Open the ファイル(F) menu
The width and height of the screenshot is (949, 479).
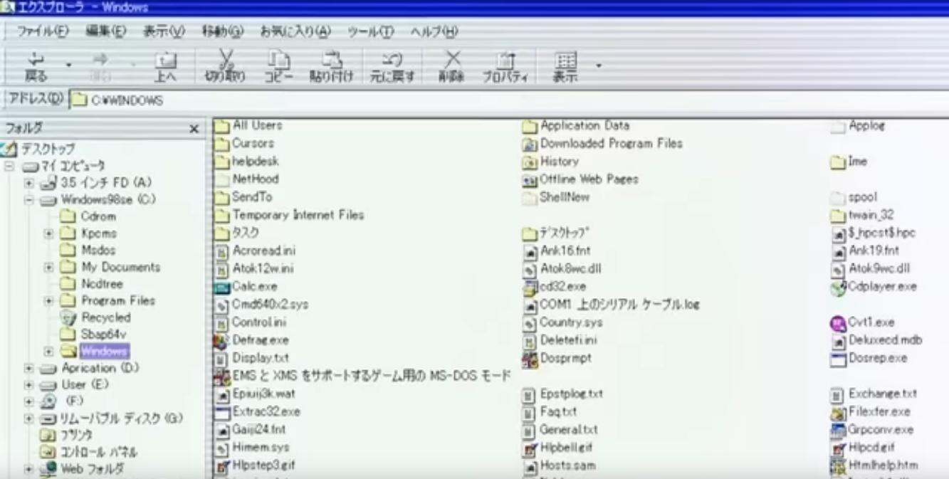coord(42,31)
